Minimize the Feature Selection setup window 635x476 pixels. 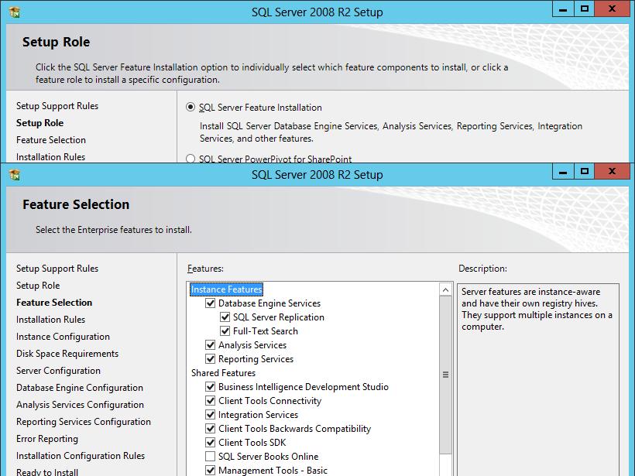pyautogui.click(x=563, y=172)
